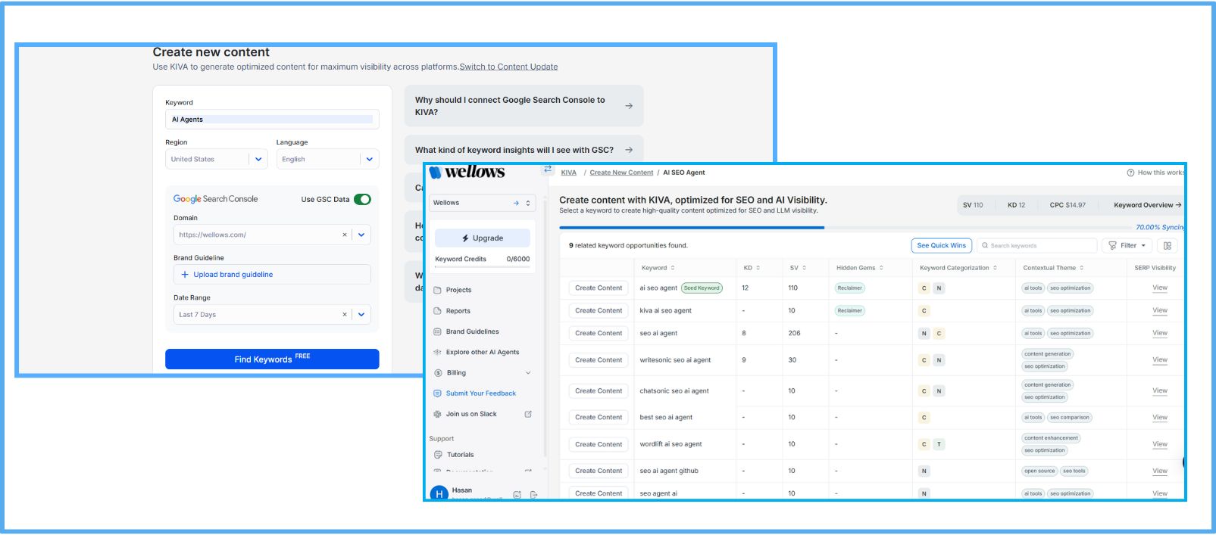1216x535 pixels.
Task: Click the Create New Content breadcrumb
Action: pyautogui.click(x=621, y=173)
